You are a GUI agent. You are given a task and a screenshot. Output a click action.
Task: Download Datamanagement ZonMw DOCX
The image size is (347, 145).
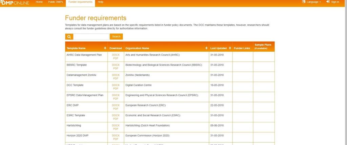[116, 75]
